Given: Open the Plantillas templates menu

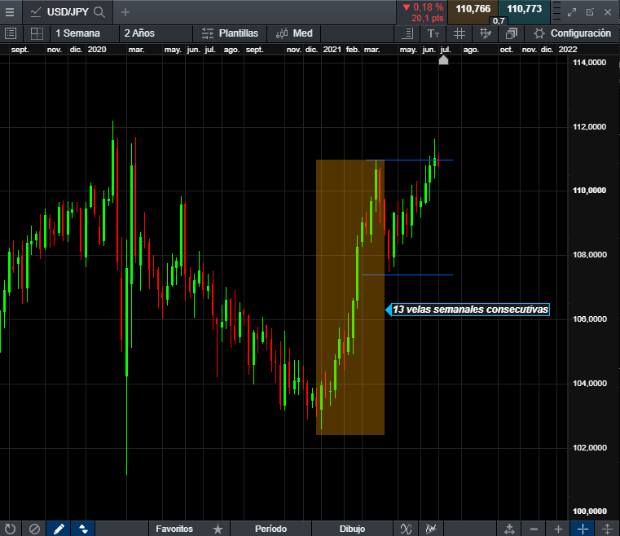Looking at the screenshot, I should tap(230, 33).
